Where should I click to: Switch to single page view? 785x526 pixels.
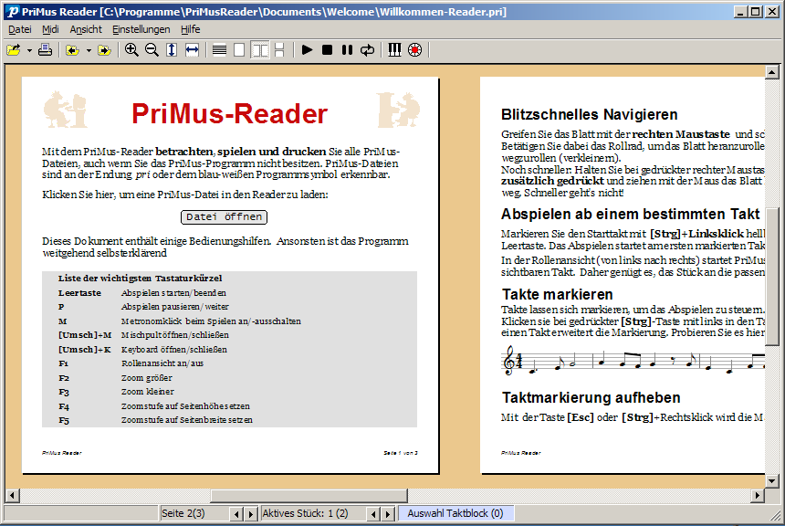coord(239,49)
